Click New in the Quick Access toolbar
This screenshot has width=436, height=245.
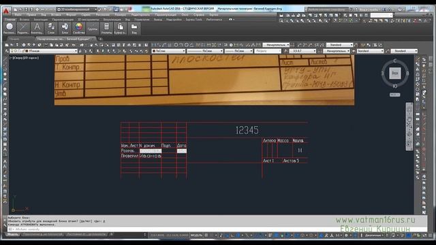point(16,10)
